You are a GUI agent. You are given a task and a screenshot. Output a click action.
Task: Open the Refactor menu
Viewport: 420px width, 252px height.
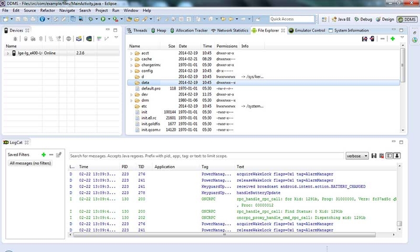[x=47, y=10]
